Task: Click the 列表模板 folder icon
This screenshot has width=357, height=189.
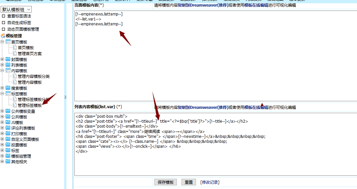Action: (8, 65)
